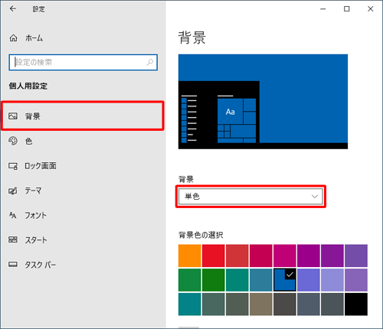Pick the light lavender swatch
The height and width of the screenshot is (329, 383).
click(x=332, y=280)
